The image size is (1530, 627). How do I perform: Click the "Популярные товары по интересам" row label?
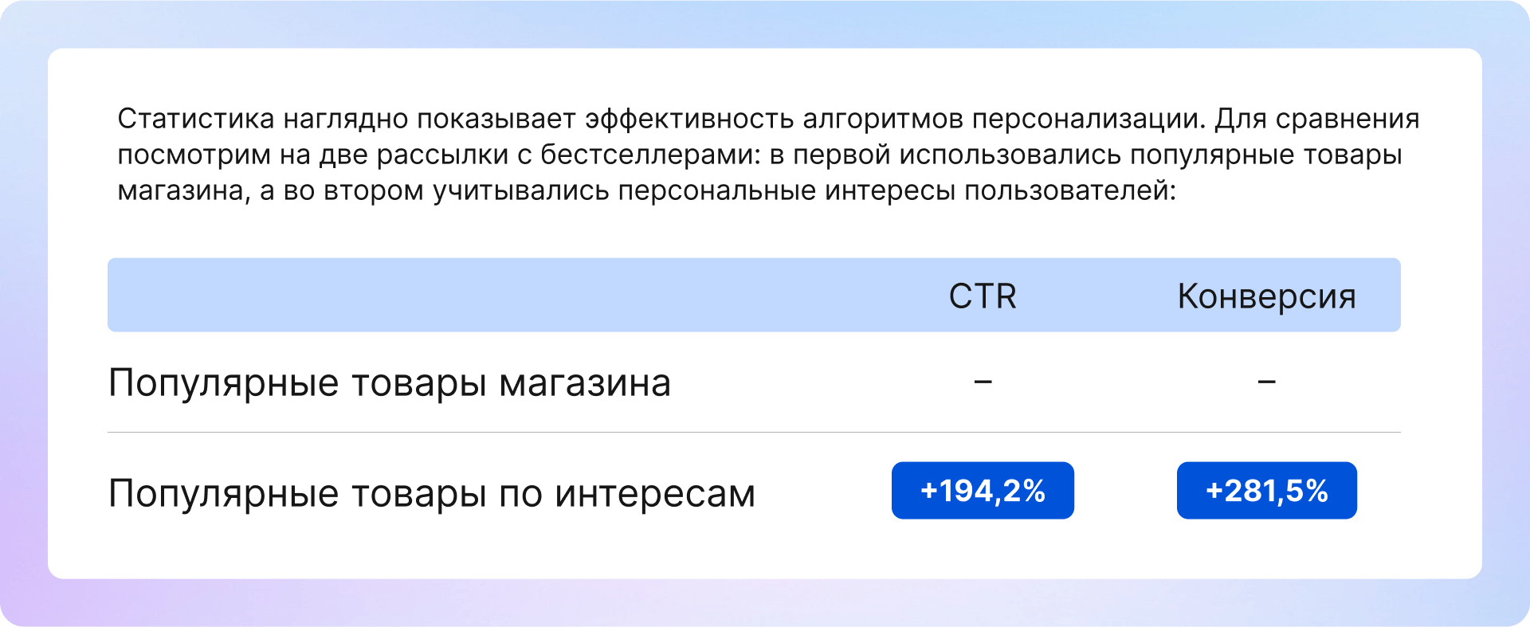431,493
